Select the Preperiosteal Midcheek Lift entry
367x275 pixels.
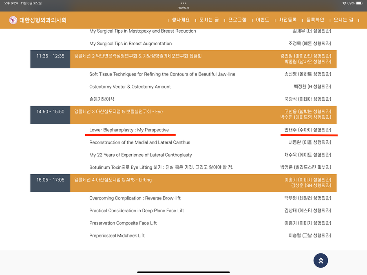pyautogui.click(x=117, y=235)
